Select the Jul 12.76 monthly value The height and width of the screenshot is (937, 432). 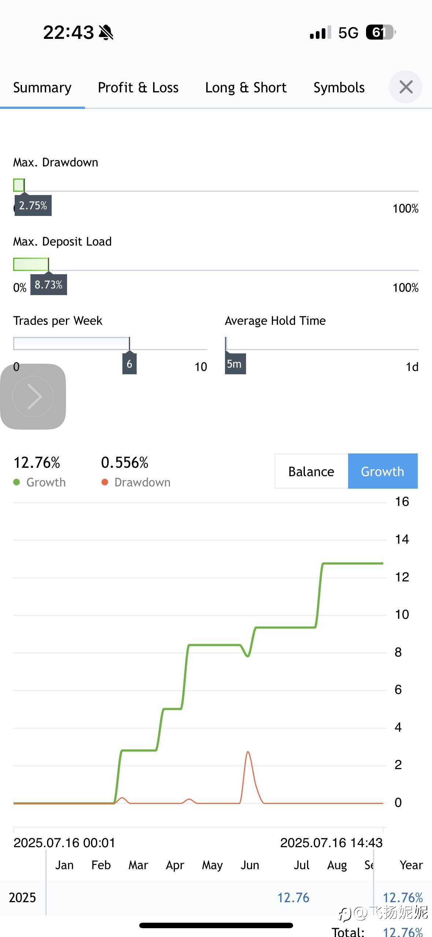(x=293, y=897)
